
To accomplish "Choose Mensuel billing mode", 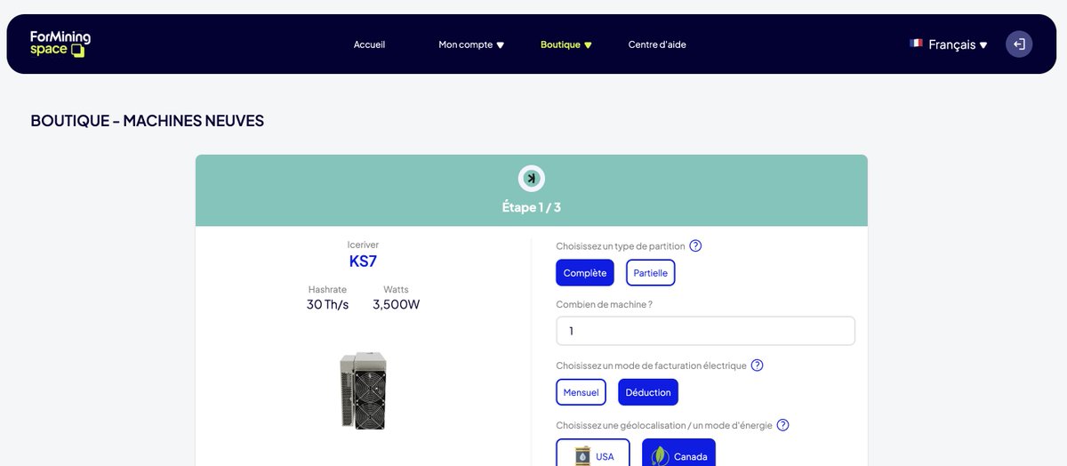I will click(x=582, y=392).
